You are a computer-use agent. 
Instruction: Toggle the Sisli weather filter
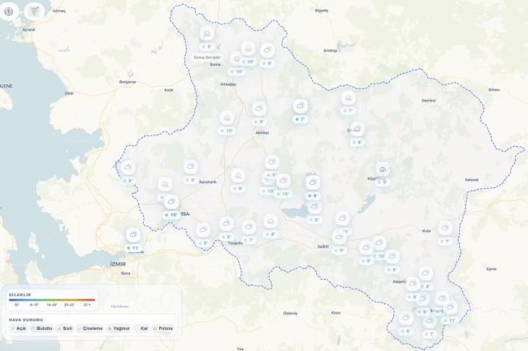(x=67, y=328)
